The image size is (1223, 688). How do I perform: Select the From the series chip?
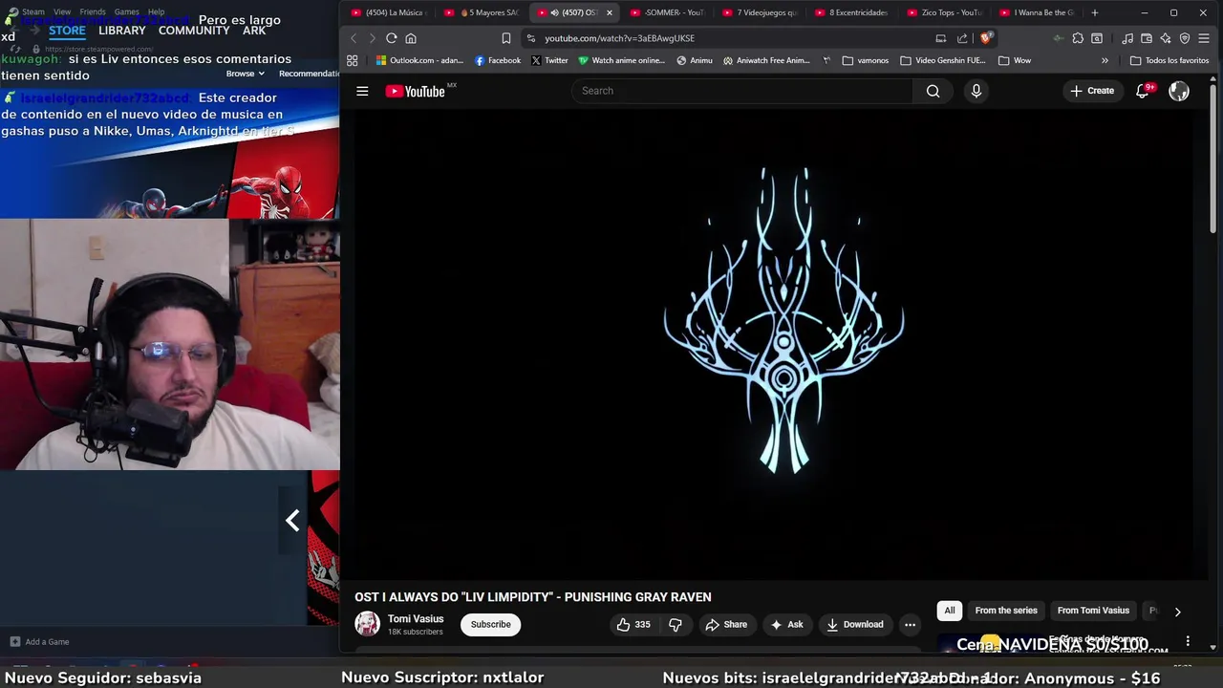(1006, 611)
